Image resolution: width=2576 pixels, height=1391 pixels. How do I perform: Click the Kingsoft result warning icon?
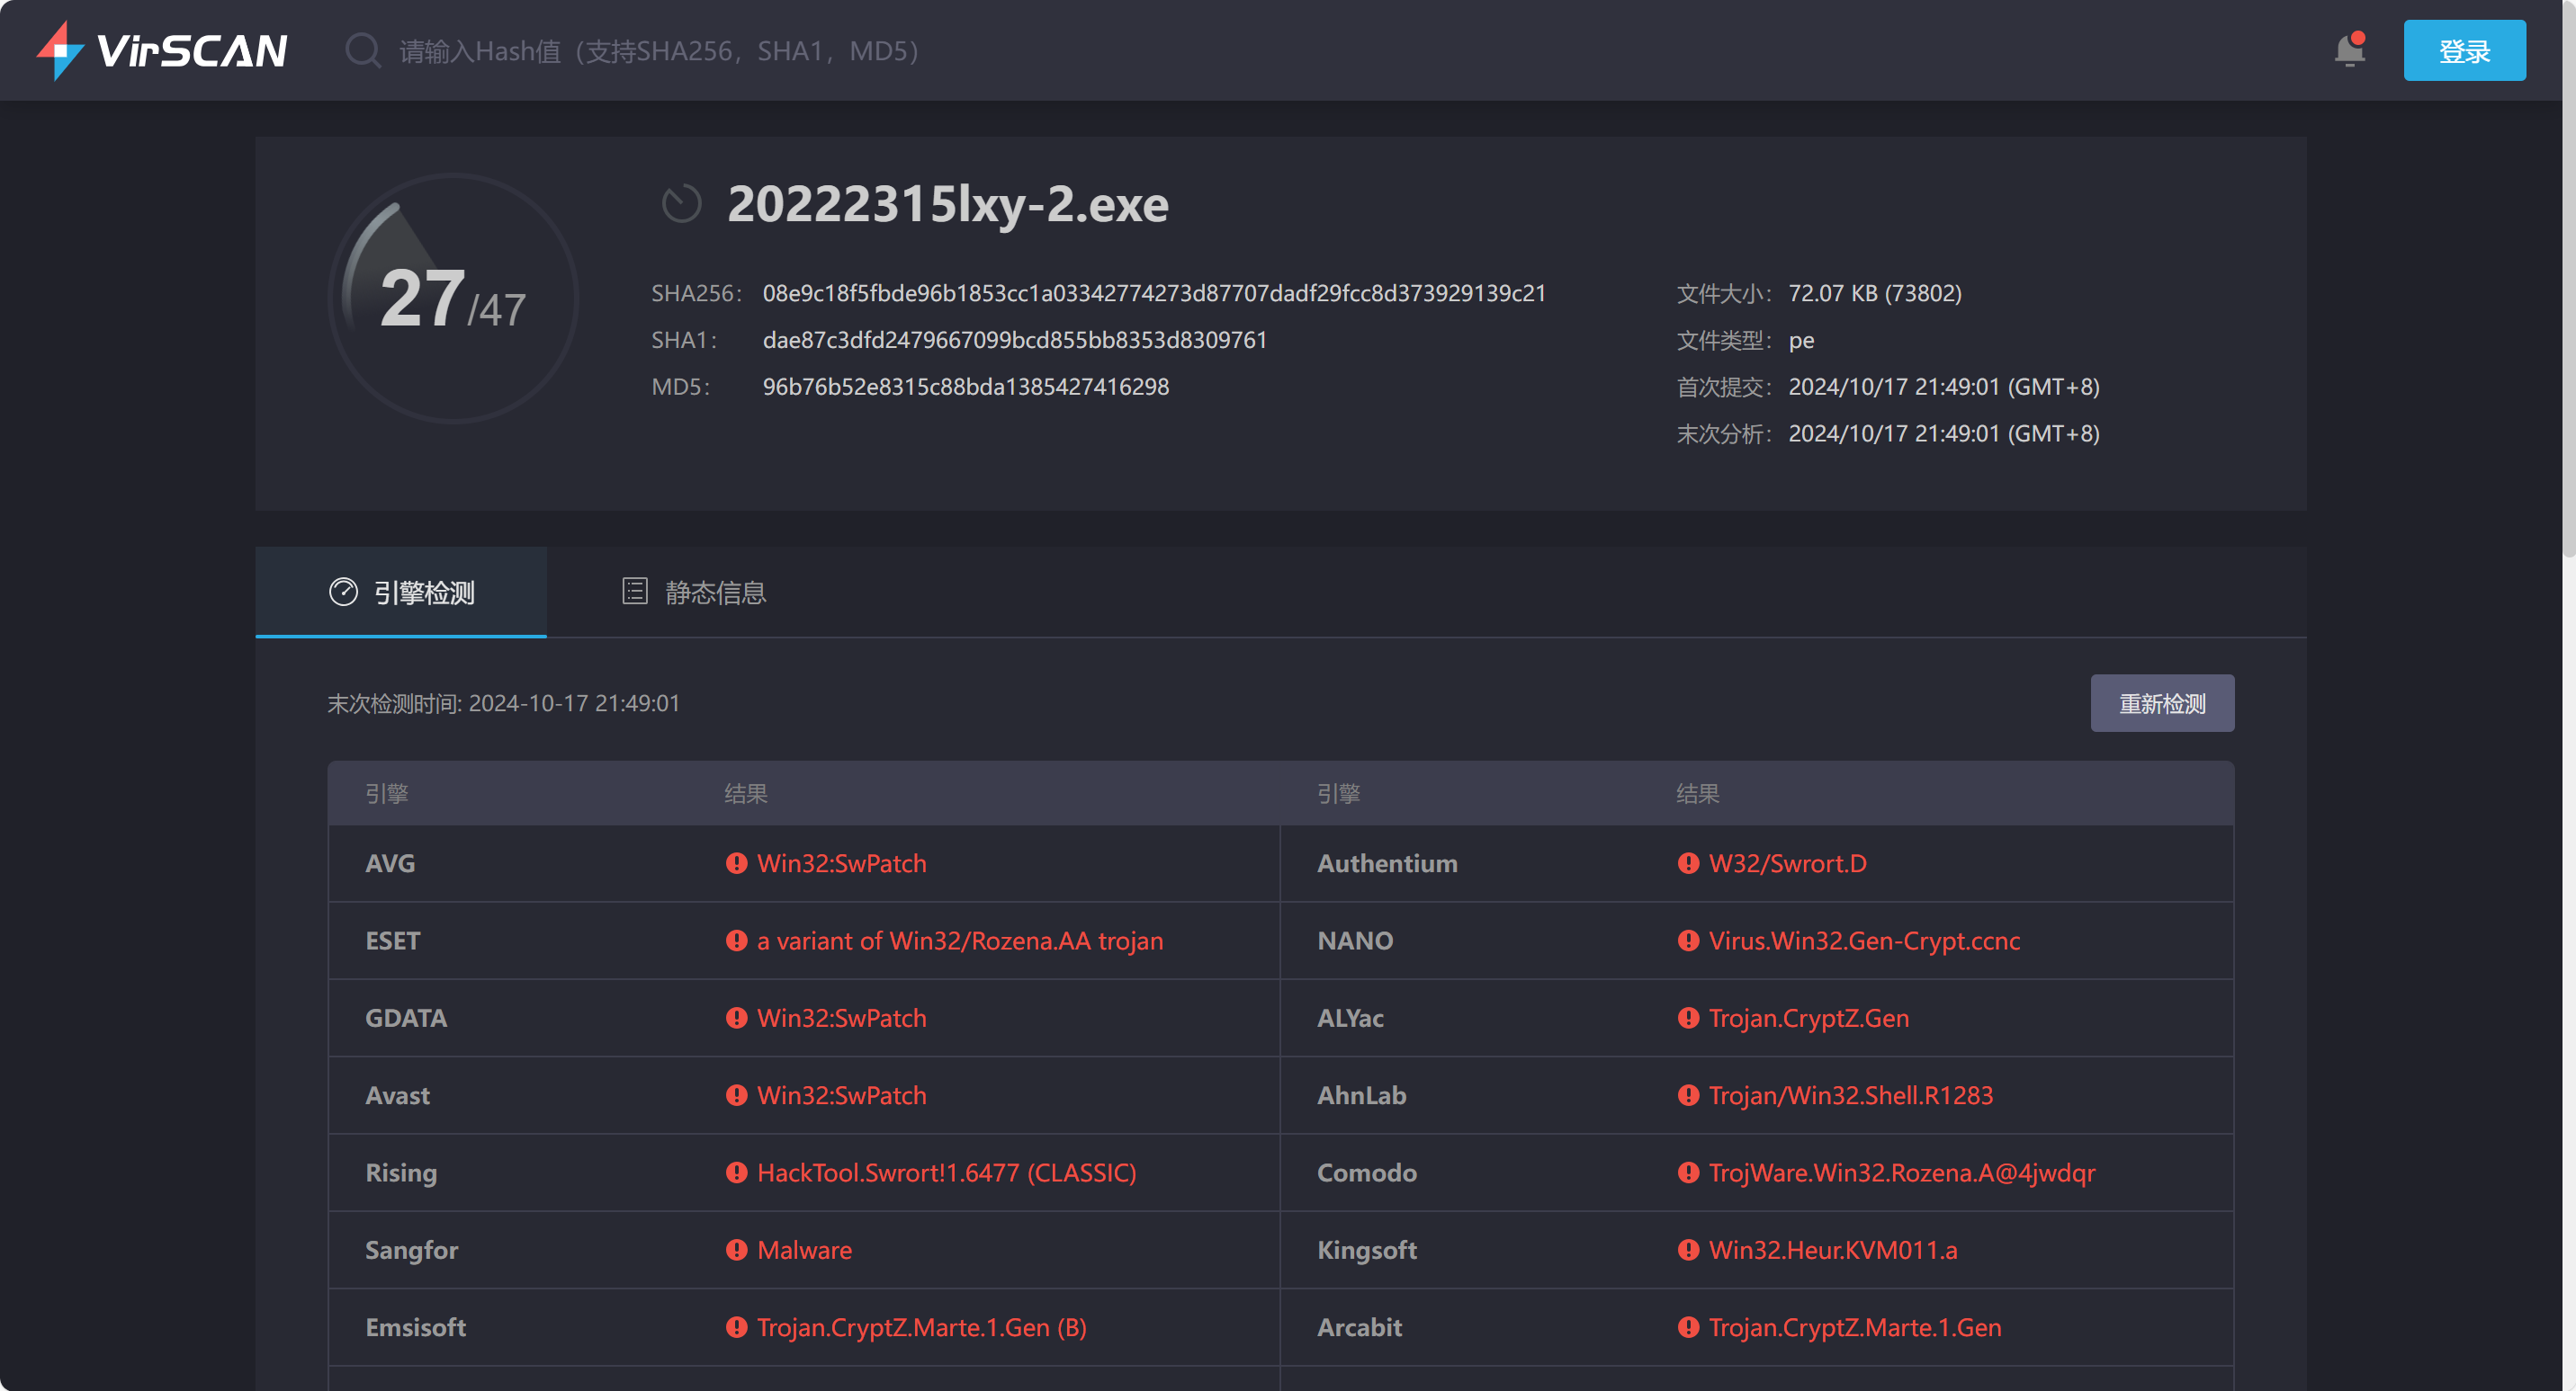(1688, 1249)
